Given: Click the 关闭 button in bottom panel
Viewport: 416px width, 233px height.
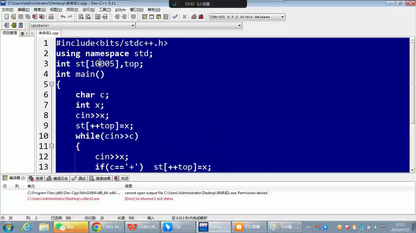Looking at the screenshot, I should pos(122,178).
